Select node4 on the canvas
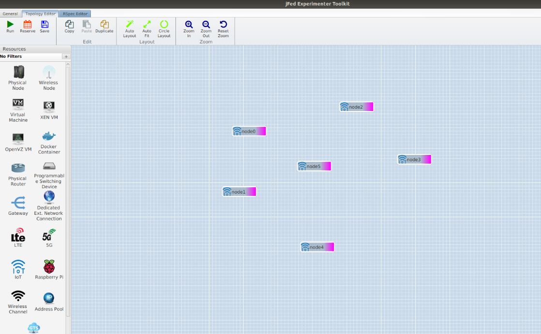Image resolution: width=541 pixels, height=334 pixels. tap(317, 247)
